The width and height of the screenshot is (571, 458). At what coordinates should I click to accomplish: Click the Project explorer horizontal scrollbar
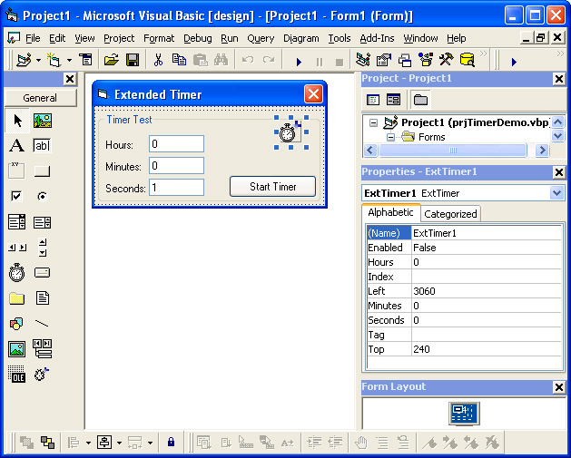[x=454, y=151]
